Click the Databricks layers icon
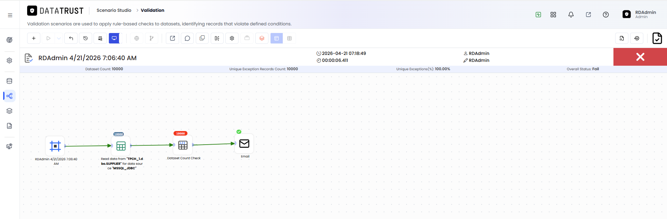The width and height of the screenshot is (667, 219). tap(262, 38)
